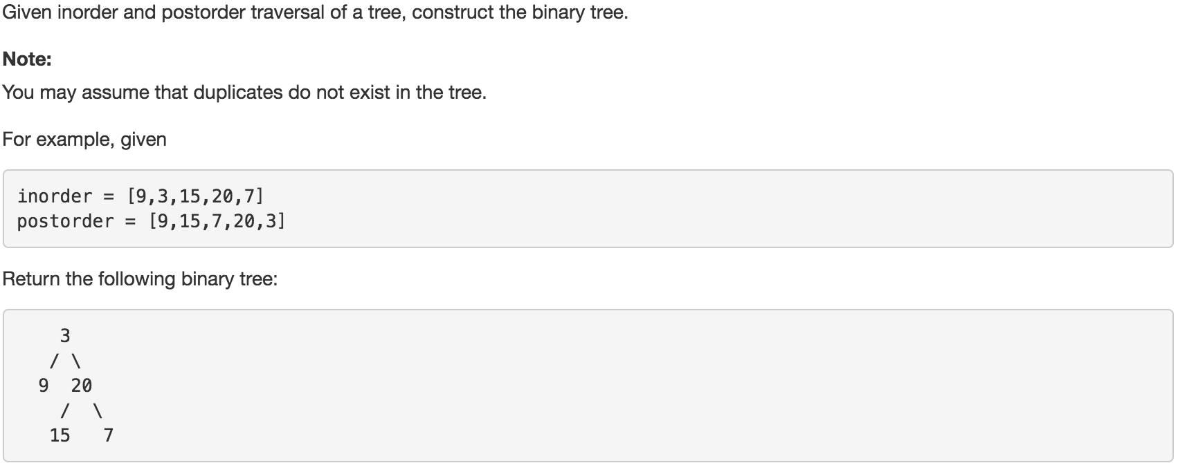Click the word 'inorder' in code block
This screenshot has height=463, width=1178.
tap(55, 196)
